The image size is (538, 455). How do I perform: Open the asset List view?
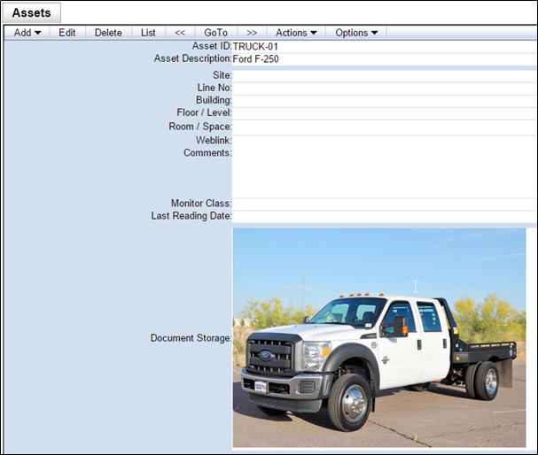click(148, 33)
